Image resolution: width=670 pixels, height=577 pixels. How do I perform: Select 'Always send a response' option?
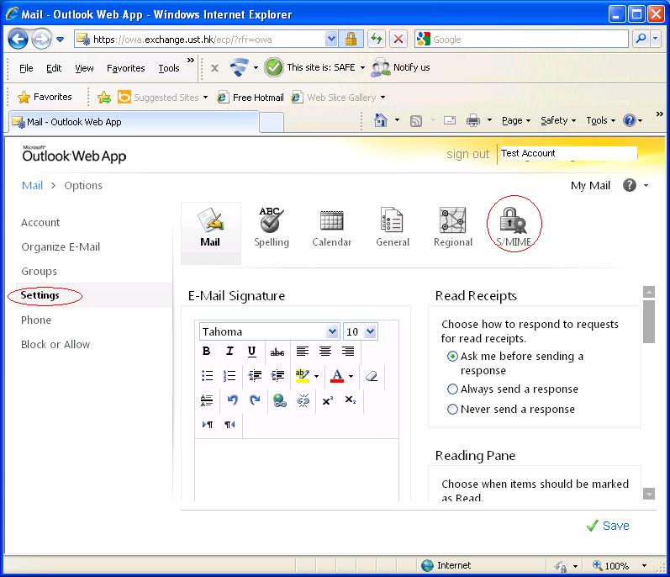(x=453, y=389)
